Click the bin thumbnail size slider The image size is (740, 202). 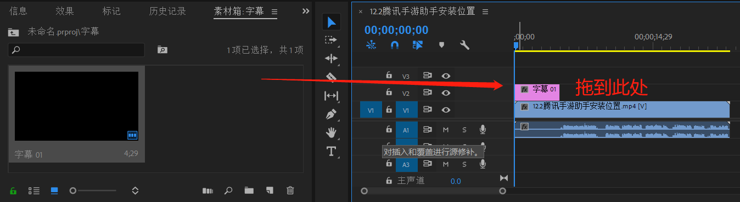click(93, 191)
